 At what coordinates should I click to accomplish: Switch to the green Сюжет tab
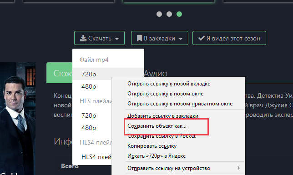(60, 73)
